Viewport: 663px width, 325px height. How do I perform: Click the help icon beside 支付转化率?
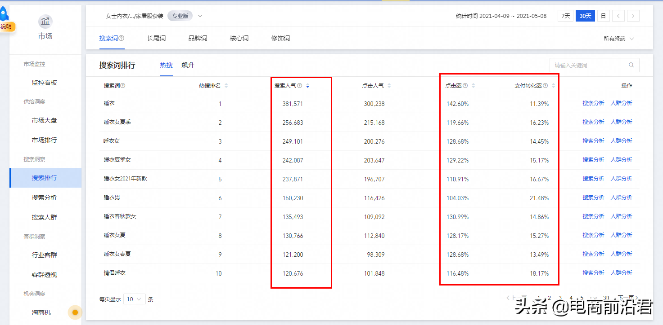click(546, 84)
